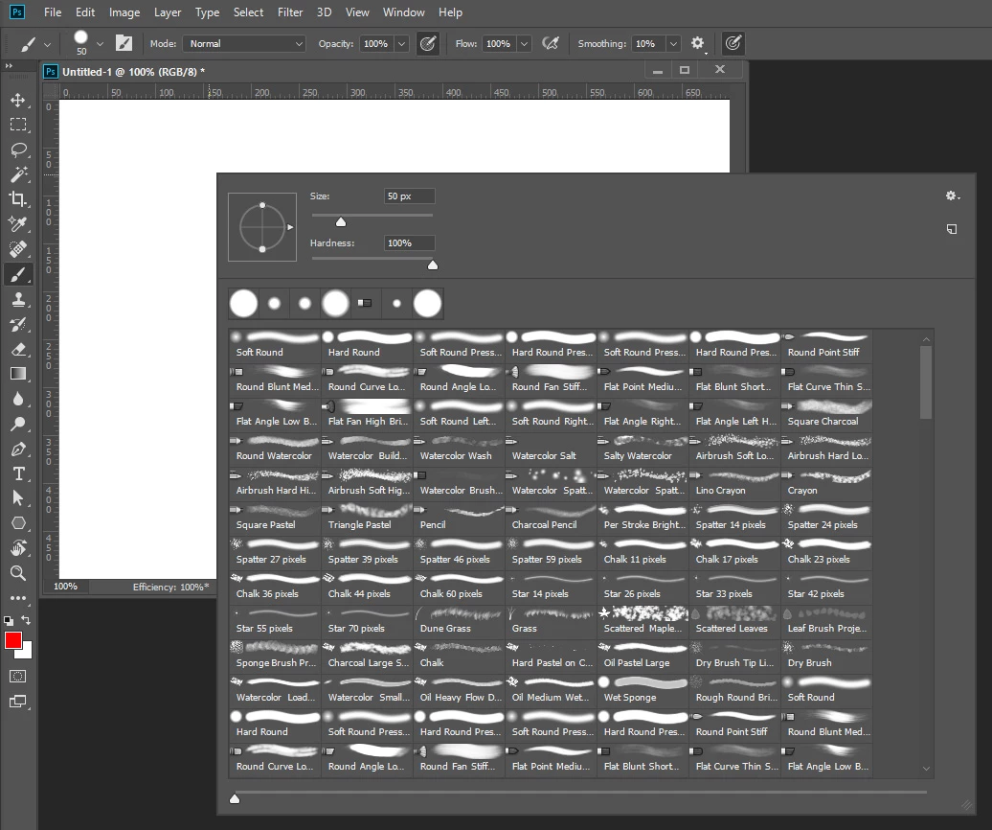Select the Pen tool

[18, 449]
